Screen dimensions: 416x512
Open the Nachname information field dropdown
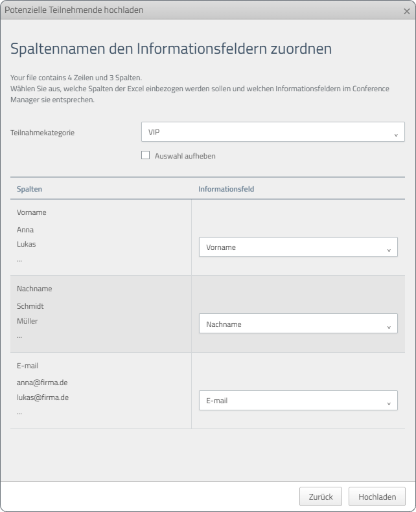pyautogui.click(x=298, y=324)
